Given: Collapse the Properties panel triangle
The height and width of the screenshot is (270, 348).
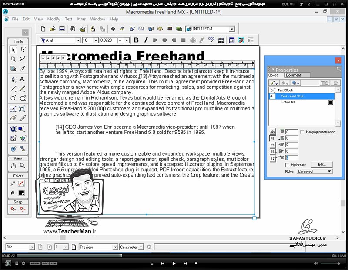Looking at the screenshot, I should (273, 69).
